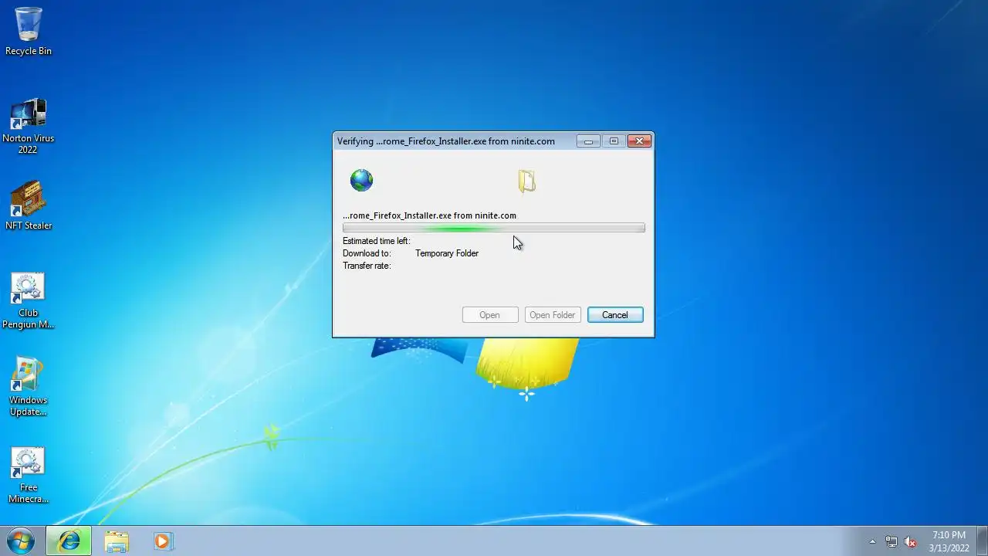The image size is (988, 556).
Task: Click the Verifying dialog title bar text
Action: [446, 141]
